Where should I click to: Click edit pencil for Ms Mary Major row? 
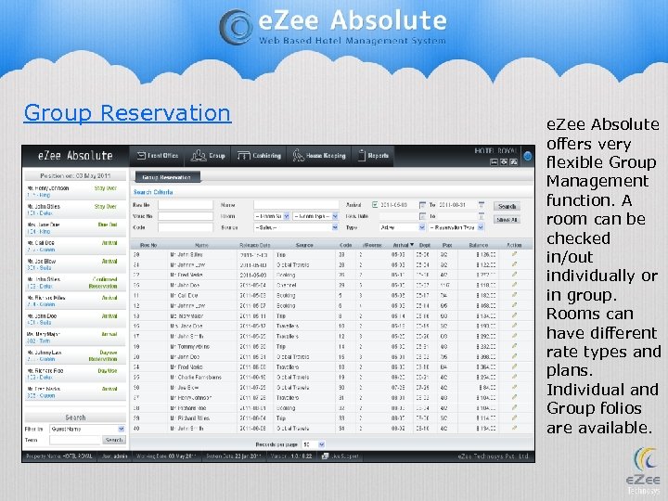tap(514, 315)
